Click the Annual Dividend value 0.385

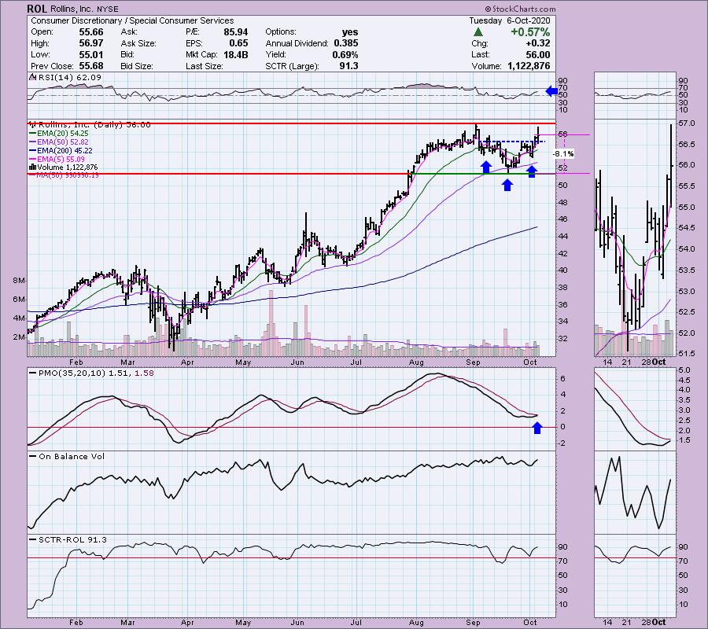(346, 43)
